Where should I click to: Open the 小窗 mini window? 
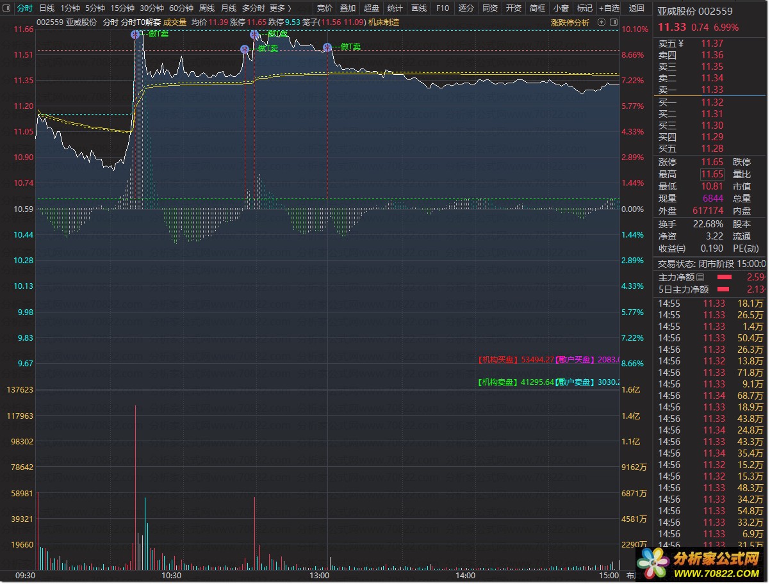(561, 8)
